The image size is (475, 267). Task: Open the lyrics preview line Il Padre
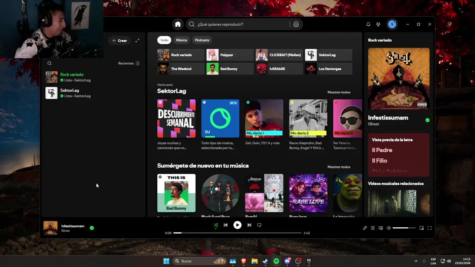point(382,150)
